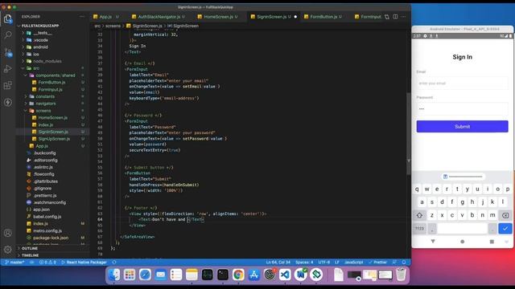Click the Explorer more actions ellipsis
Screen dimensions: 515x289
click(82, 16)
